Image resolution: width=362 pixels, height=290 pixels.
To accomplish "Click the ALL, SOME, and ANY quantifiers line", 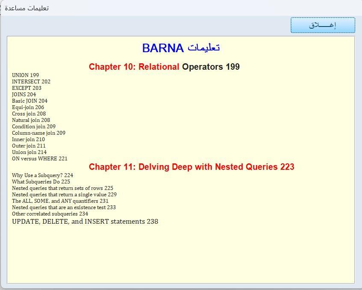I will (x=60, y=201).
